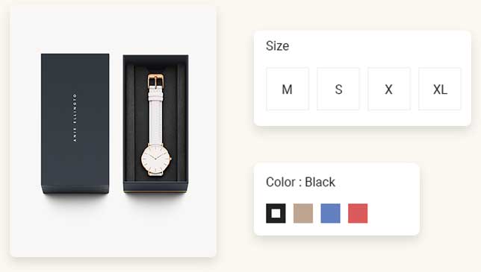Select the red color swatch
The height and width of the screenshot is (272, 481).
[x=358, y=213]
